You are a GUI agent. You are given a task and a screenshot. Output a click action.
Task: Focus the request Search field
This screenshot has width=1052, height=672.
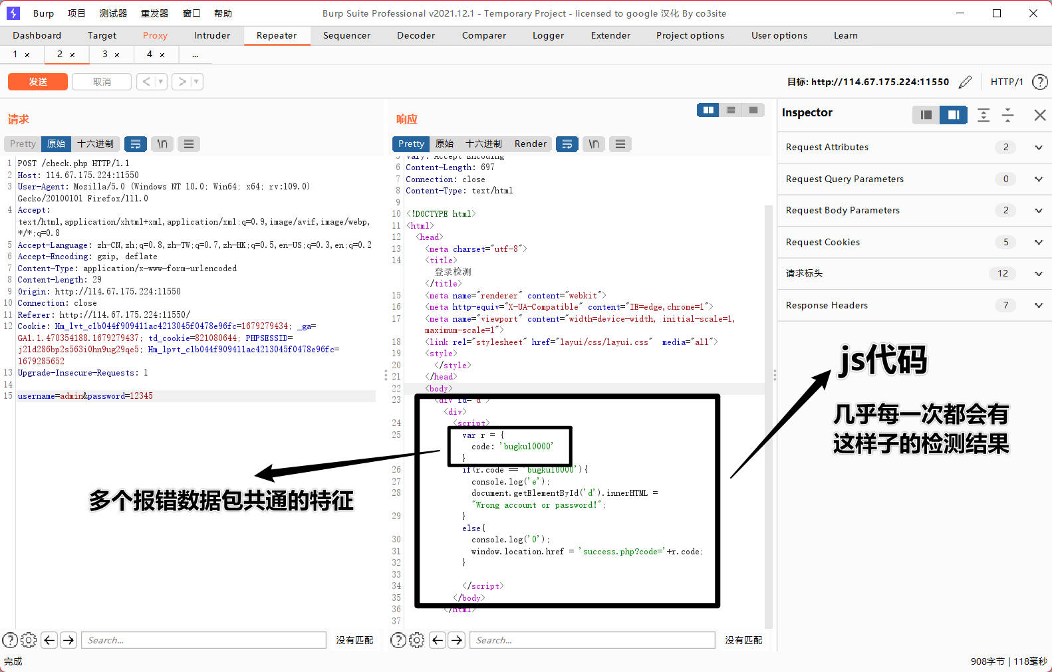click(x=203, y=640)
